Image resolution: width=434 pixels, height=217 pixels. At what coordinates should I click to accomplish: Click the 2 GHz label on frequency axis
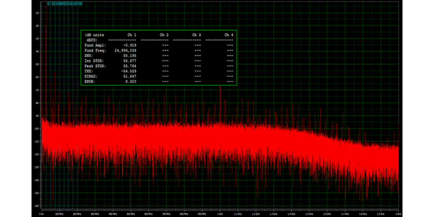click(x=398, y=212)
